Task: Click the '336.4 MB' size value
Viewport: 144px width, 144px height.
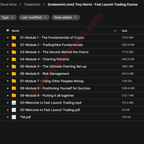Action: point(128,88)
